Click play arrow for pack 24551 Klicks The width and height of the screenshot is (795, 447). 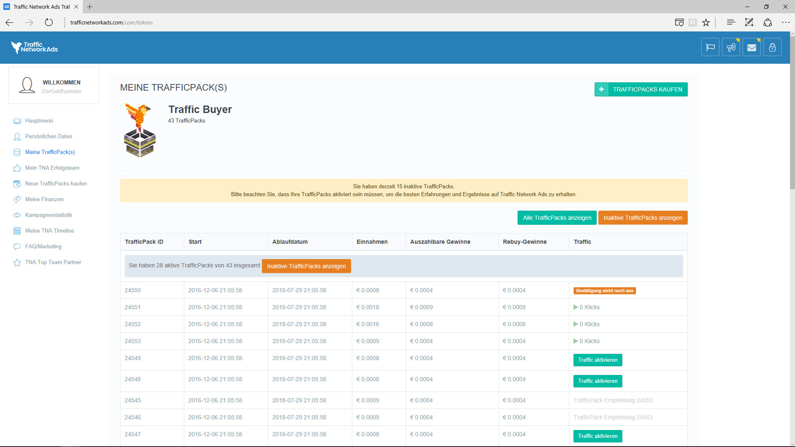576,307
